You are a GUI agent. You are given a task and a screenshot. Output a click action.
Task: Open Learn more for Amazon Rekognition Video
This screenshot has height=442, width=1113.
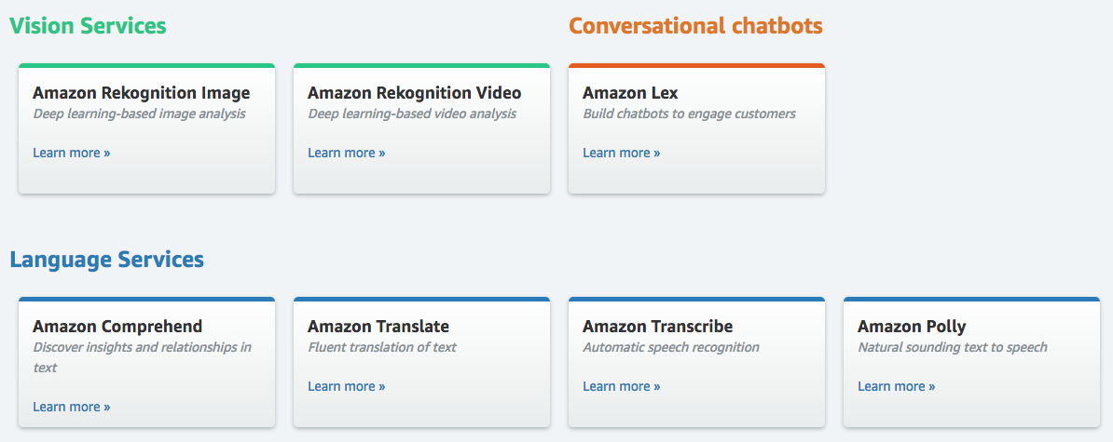[x=347, y=153]
